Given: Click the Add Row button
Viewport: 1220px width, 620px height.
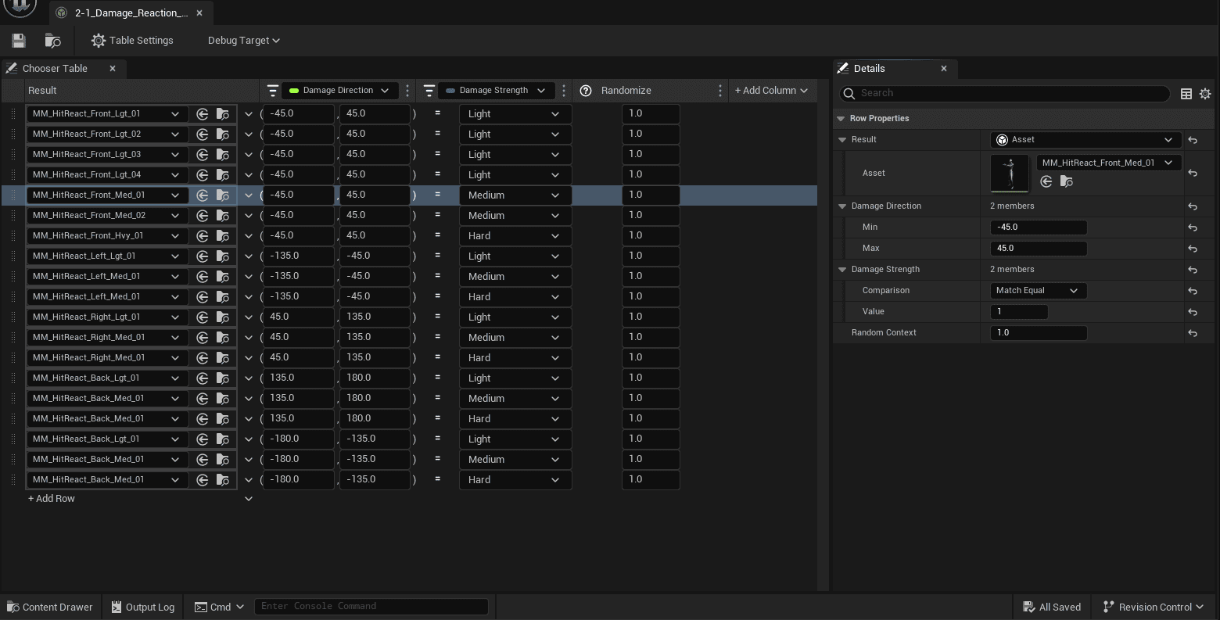Looking at the screenshot, I should pos(52,499).
